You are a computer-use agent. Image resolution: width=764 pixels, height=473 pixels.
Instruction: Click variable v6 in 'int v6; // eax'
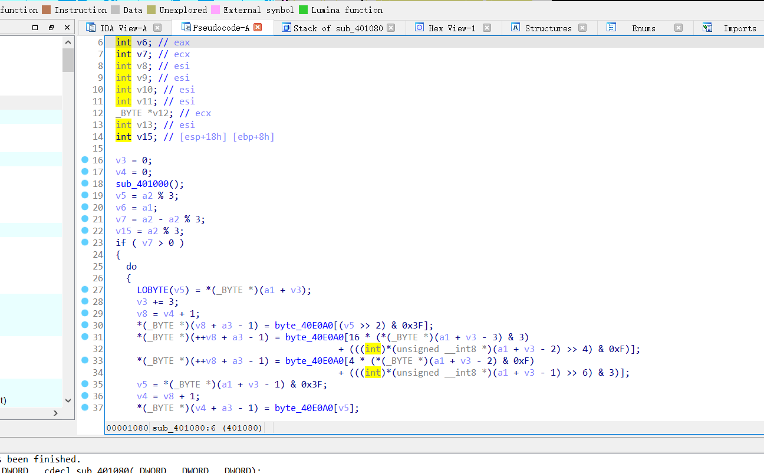point(142,42)
